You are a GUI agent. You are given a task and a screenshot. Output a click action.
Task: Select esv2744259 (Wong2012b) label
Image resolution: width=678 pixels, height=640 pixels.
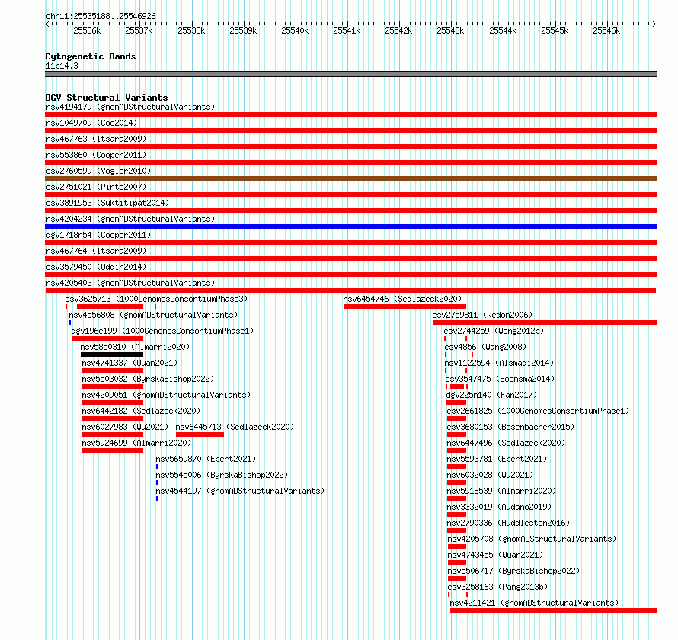click(x=494, y=331)
